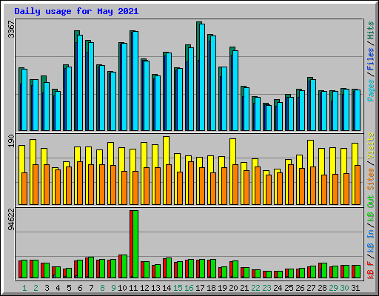Screen dimensions: 379x296
Task: Click day label 8 on x-axis
Action: [x=102, y=288]
